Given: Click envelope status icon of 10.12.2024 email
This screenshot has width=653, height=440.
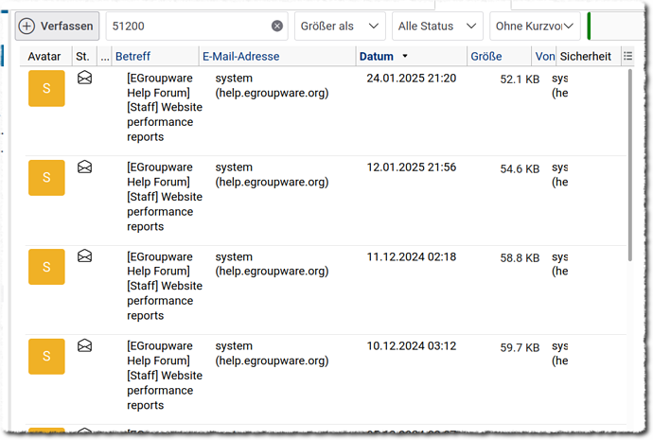Looking at the screenshot, I should tap(84, 345).
